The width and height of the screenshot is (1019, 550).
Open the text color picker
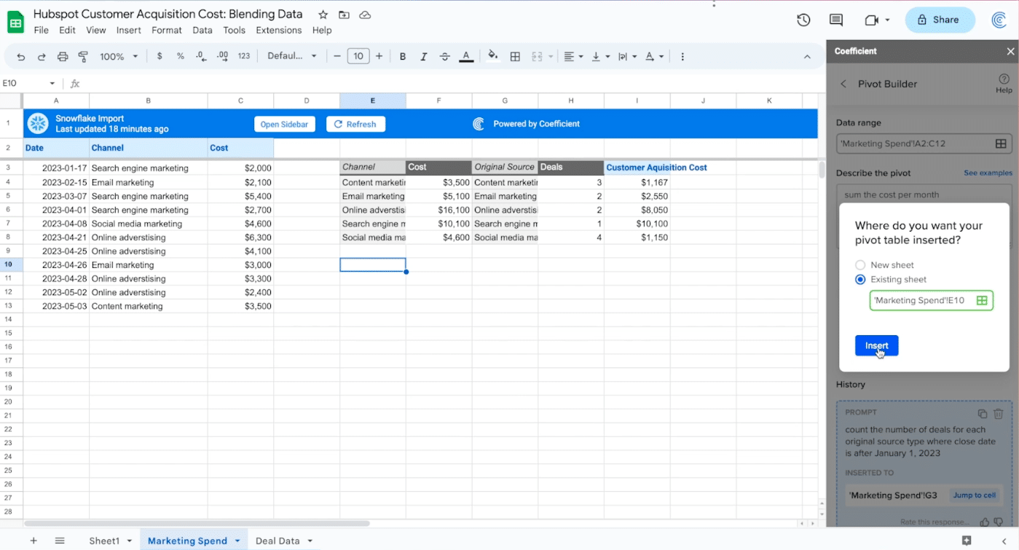[466, 56]
